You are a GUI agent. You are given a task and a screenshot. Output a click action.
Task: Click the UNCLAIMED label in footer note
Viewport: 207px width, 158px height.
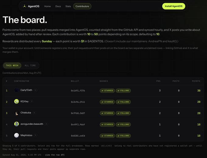pyautogui.click(x=107, y=146)
